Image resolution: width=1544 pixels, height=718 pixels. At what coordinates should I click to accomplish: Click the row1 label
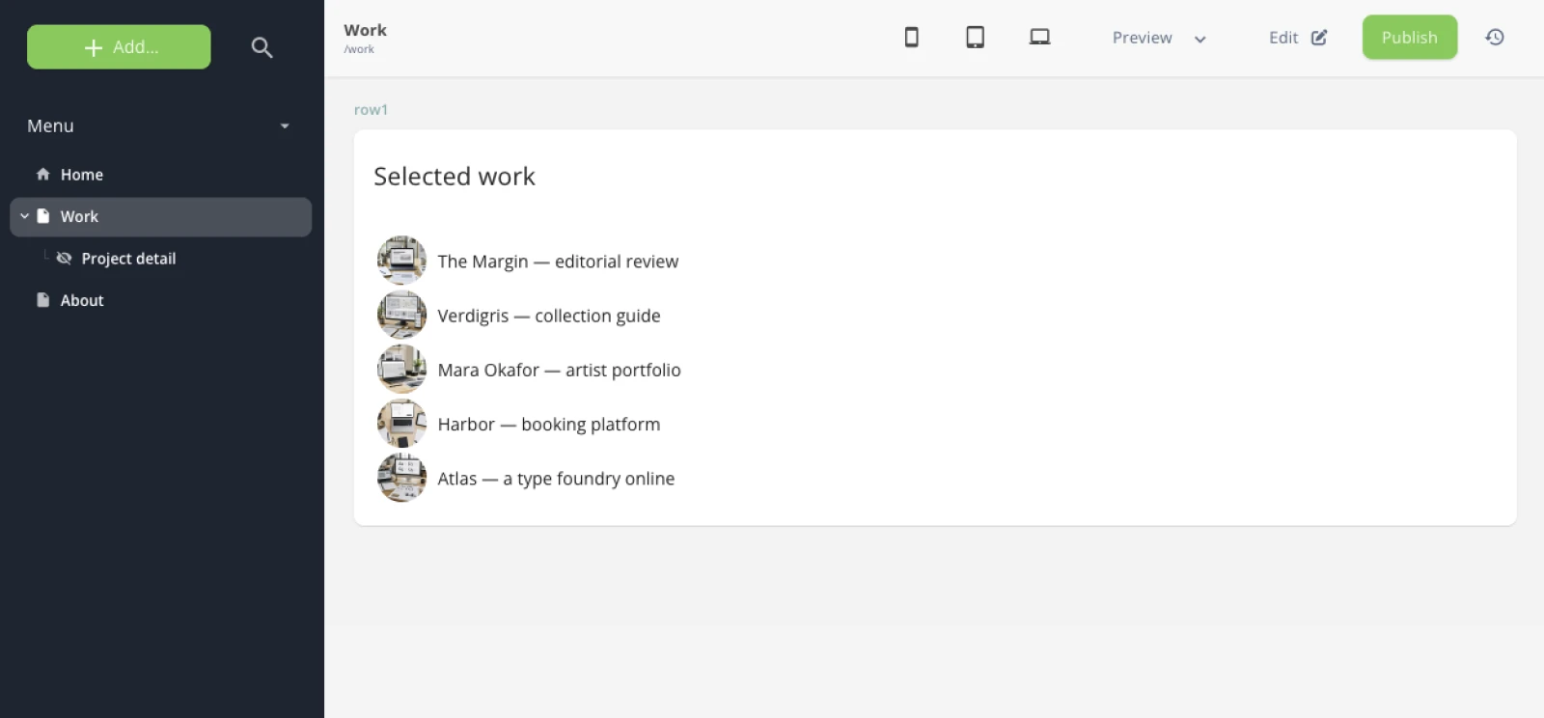[x=371, y=110]
